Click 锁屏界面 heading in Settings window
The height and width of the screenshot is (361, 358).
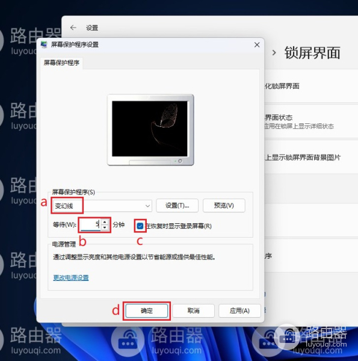[x=312, y=53]
